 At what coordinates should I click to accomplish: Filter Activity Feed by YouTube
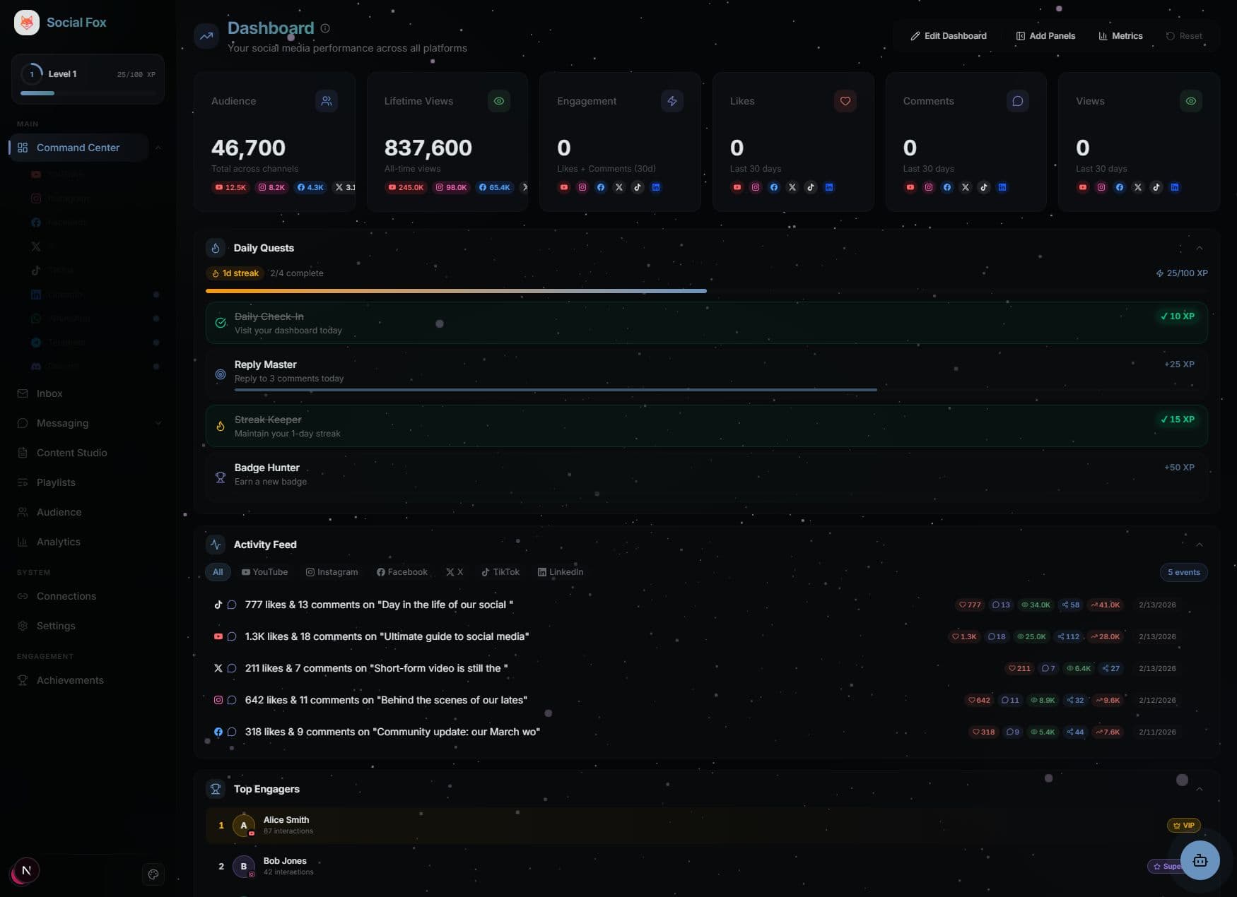point(264,572)
